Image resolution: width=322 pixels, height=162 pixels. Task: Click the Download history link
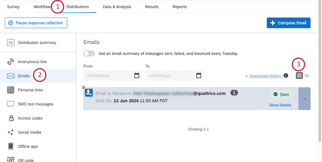click(x=265, y=76)
